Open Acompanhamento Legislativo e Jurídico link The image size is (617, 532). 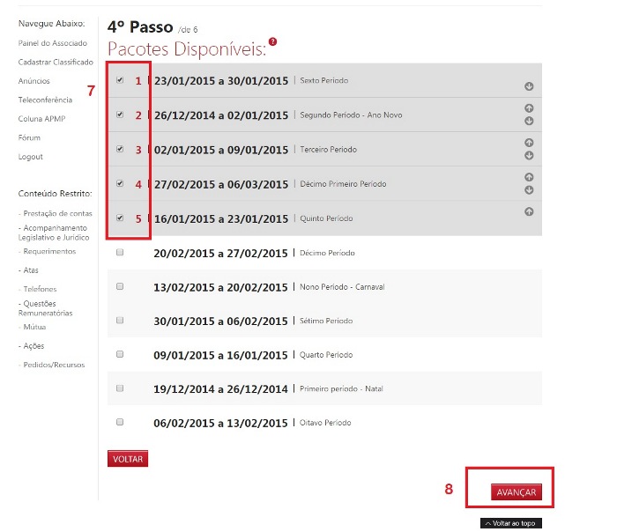pyautogui.click(x=54, y=233)
